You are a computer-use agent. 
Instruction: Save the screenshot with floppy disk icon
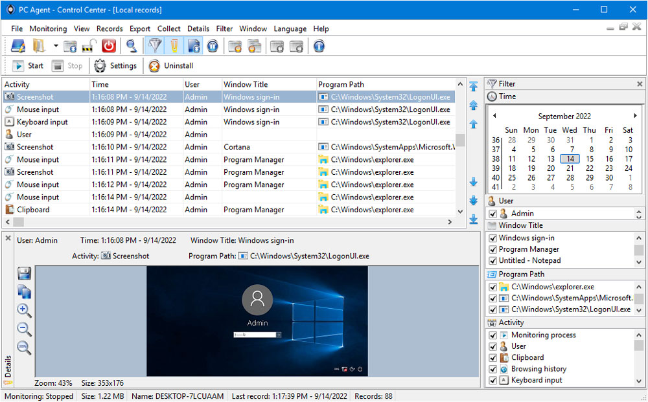click(24, 273)
